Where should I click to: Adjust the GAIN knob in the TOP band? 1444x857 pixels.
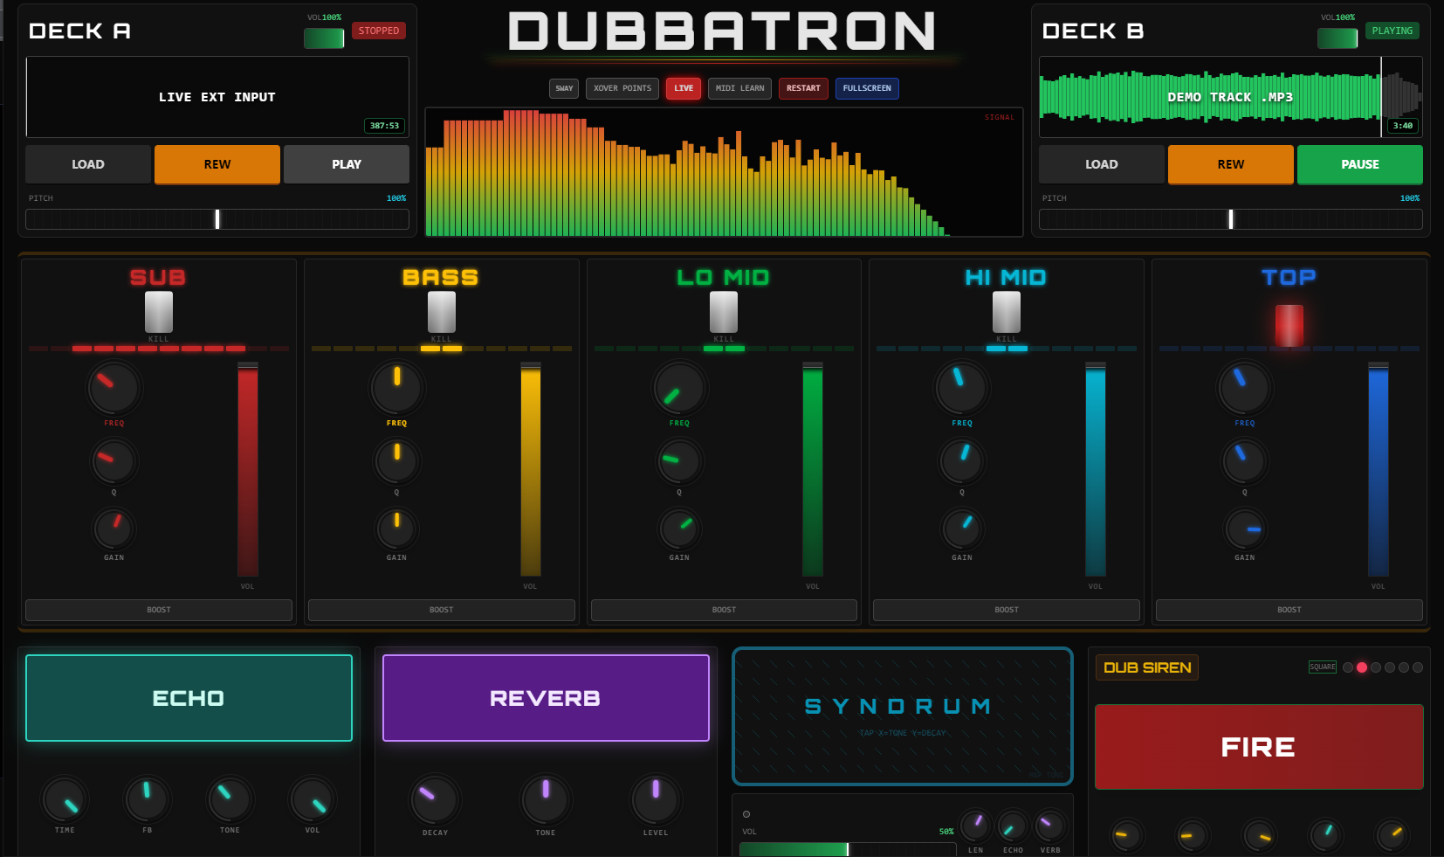pos(1244,530)
